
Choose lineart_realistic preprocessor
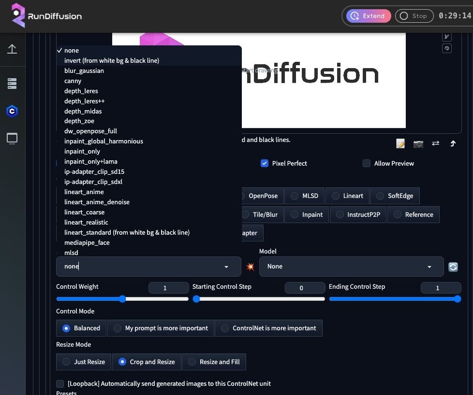(149, 222)
